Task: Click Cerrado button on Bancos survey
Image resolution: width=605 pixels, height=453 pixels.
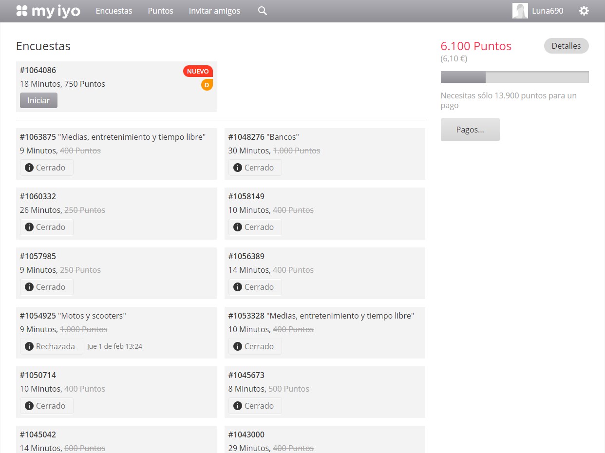Action: coord(255,168)
